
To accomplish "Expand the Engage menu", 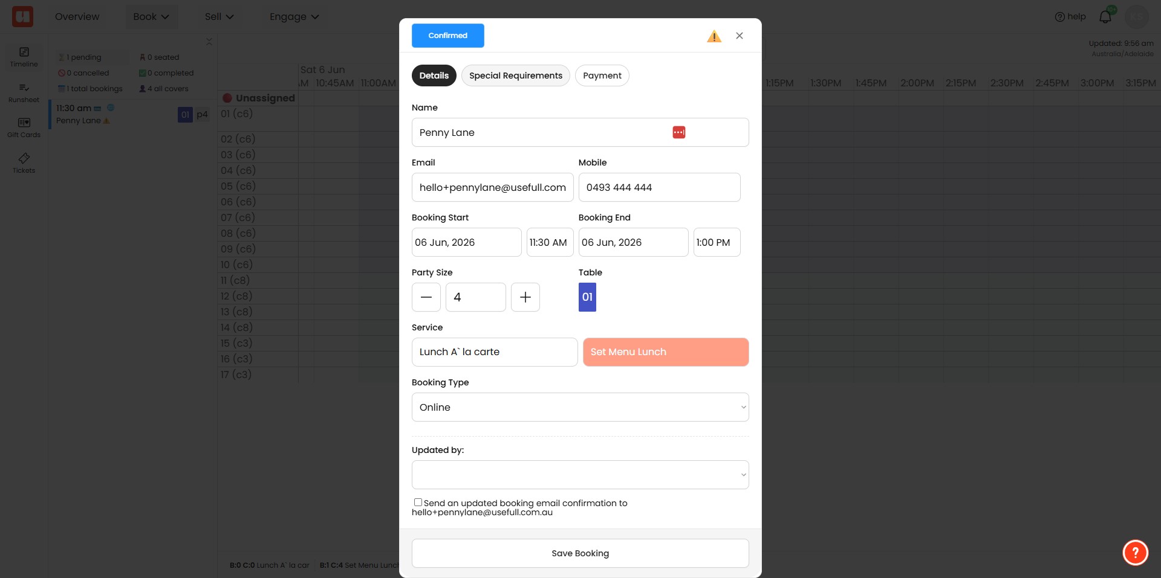I will [x=294, y=16].
